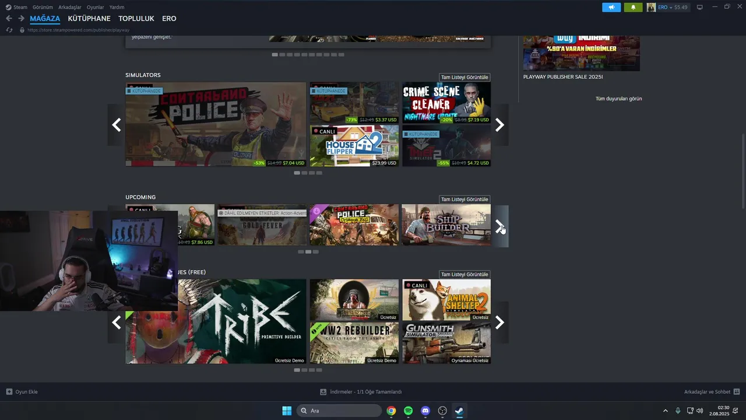Screen dimensions: 746x420
Task: Show previous games in Simulators carousel
Action: (x=116, y=125)
